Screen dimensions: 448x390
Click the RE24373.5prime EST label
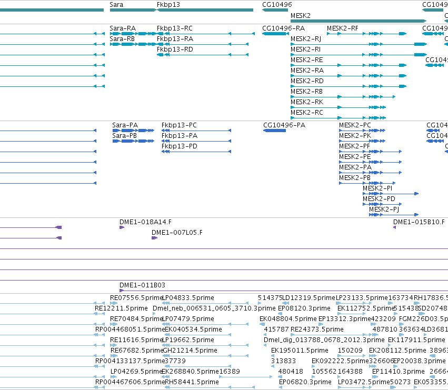[x=317, y=329]
